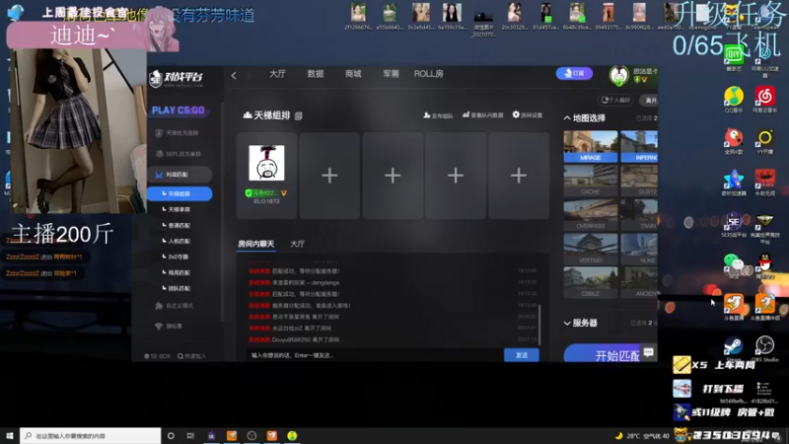
Task: Switch to the 大厅 chat tab
Action: [x=298, y=244]
